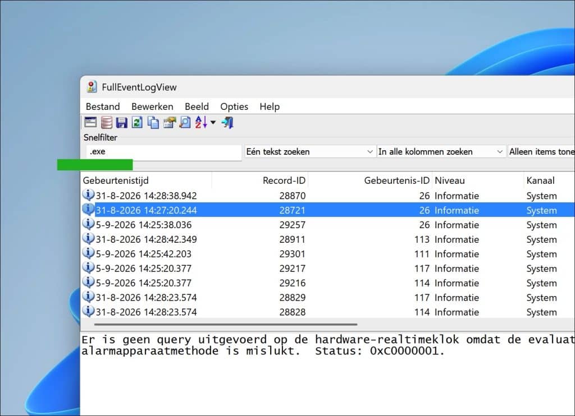Image resolution: width=575 pixels, height=416 pixels.
Task: Expand the 'In alle kolommen zoeken' dropdown
Action: (x=440, y=151)
